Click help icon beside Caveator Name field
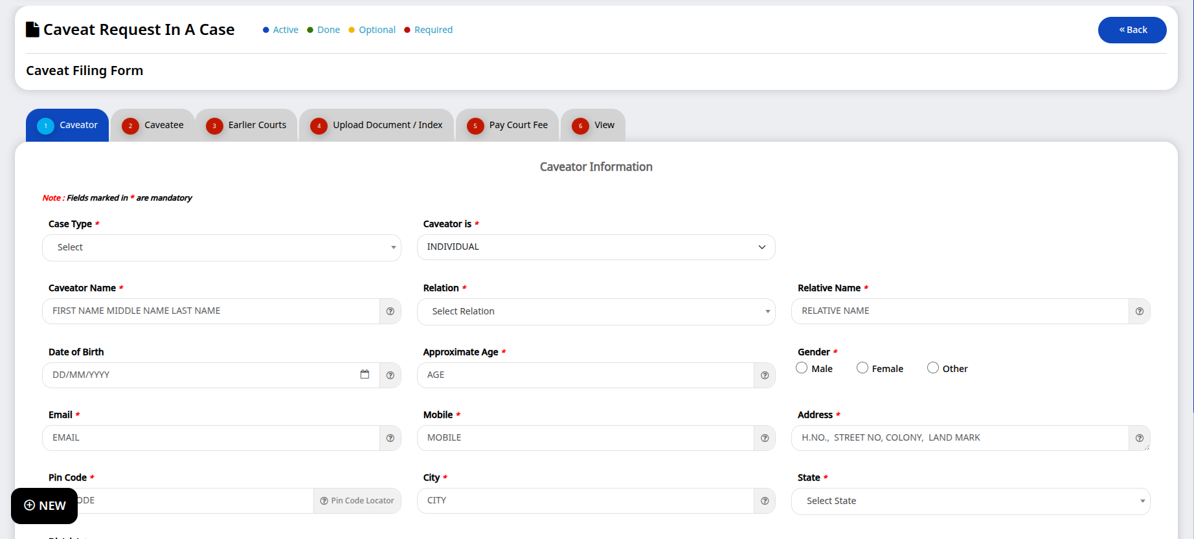 coord(390,311)
